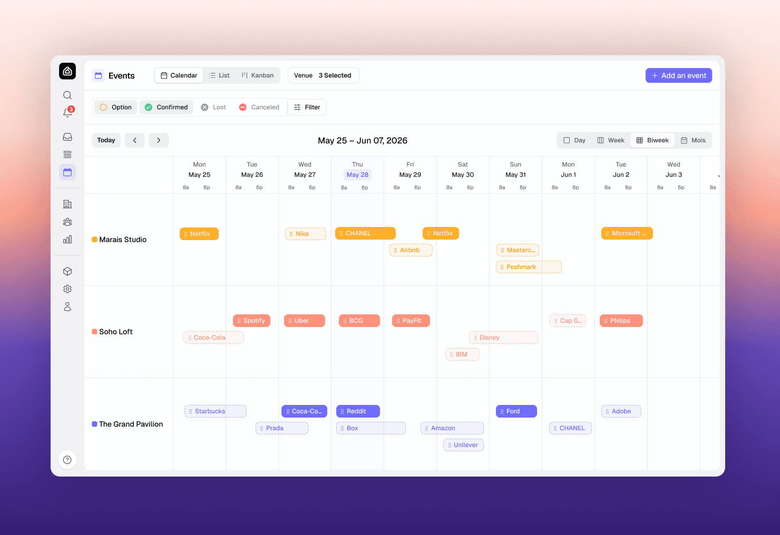Open the Coca-Cola option at Soho Loft
Screen dimensions: 780x535
[213, 338]
